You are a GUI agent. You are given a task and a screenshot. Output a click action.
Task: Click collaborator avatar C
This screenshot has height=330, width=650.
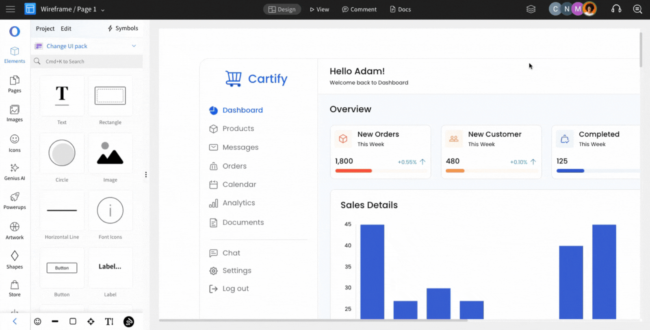pos(555,9)
